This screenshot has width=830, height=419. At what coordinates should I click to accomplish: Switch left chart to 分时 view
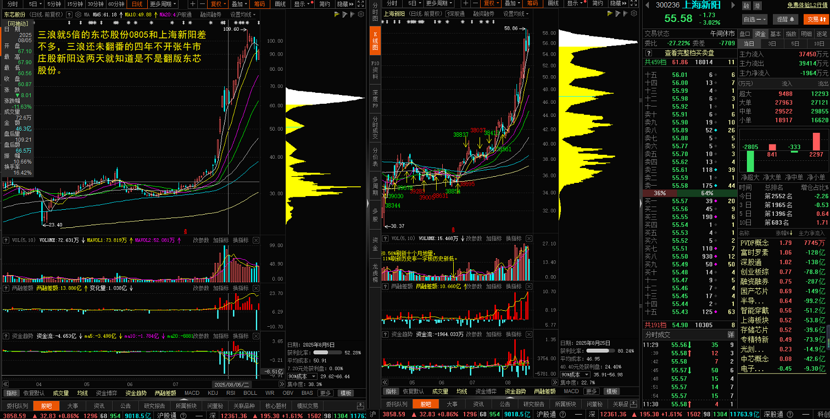[x=12, y=4]
